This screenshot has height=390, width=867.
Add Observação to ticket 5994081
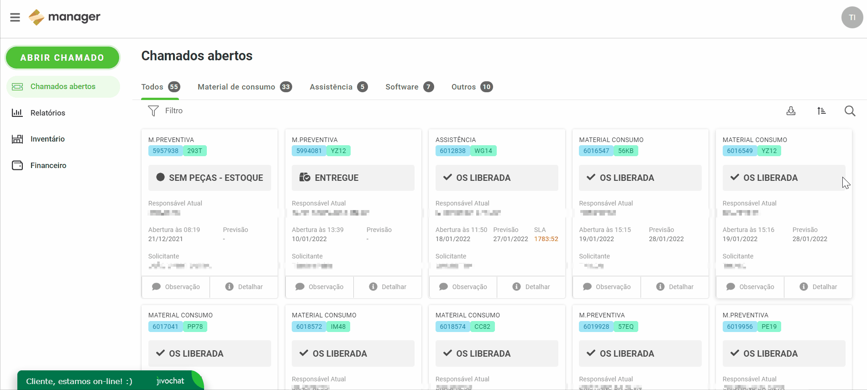tap(320, 287)
